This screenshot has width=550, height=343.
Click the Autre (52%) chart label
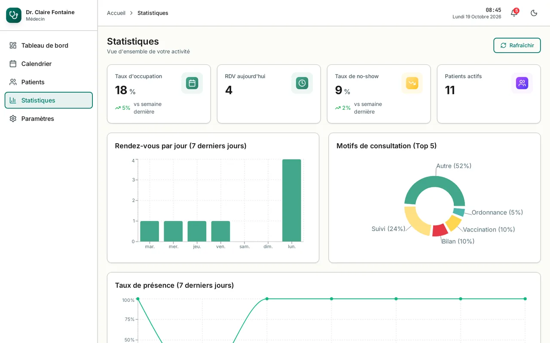click(x=454, y=166)
